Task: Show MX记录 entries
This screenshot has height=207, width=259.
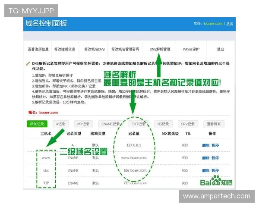Action: 83,124
